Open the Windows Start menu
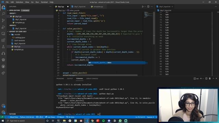219x123 pixels. pyautogui.click(x=3, y=121)
